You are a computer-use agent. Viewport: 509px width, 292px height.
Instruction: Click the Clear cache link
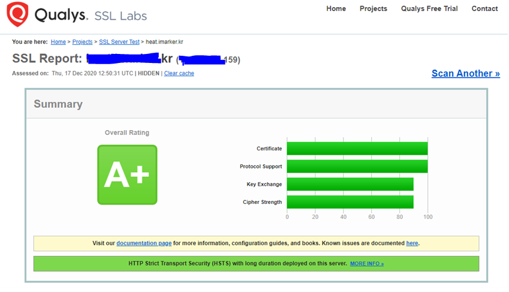pyautogui.click(x=179, y=73)
